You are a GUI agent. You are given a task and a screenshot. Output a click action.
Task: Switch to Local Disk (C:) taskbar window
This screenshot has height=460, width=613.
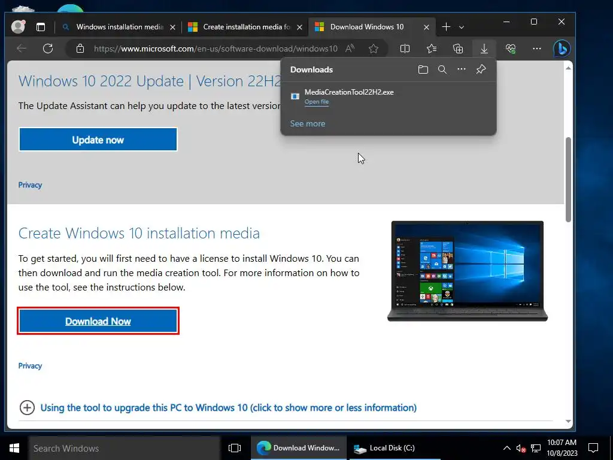click(x=394, y=448)
